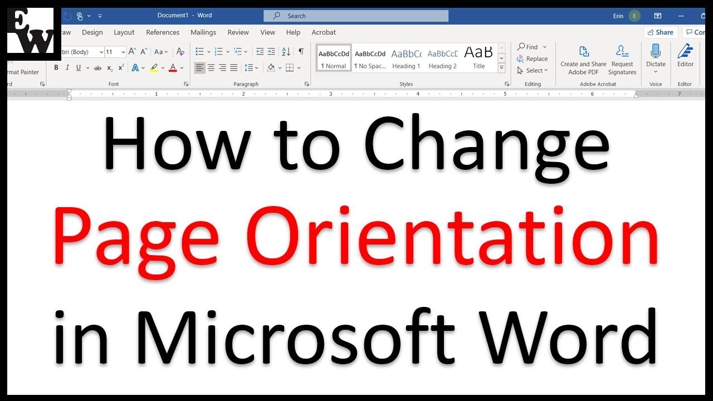Screen dimensions: 713x401
Task: Show or hide paragraph marks
Action: click(301, 52)
